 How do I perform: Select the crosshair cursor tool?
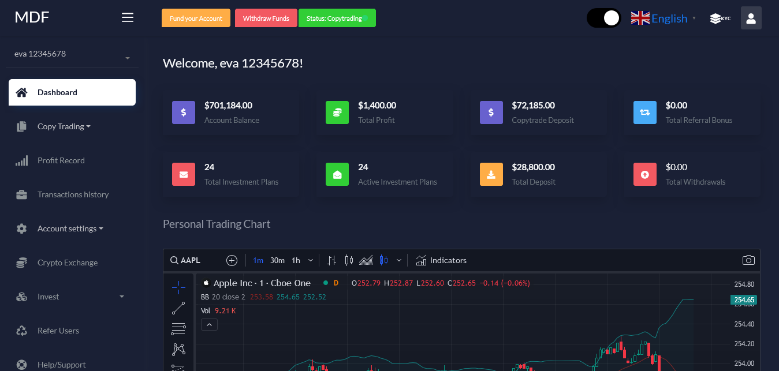coord(178,287)
